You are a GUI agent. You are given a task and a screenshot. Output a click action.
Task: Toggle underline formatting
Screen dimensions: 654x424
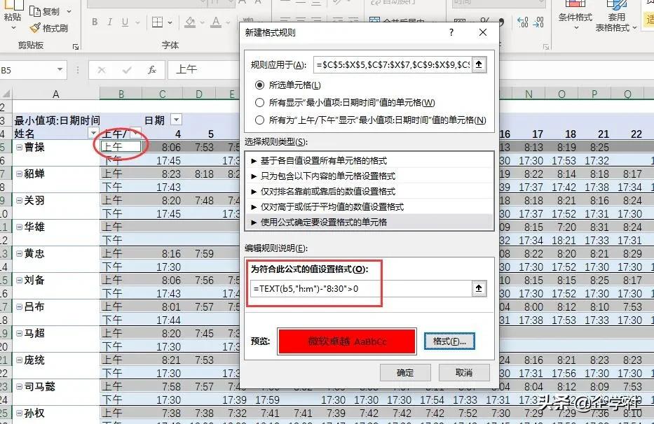click(124, 22)
